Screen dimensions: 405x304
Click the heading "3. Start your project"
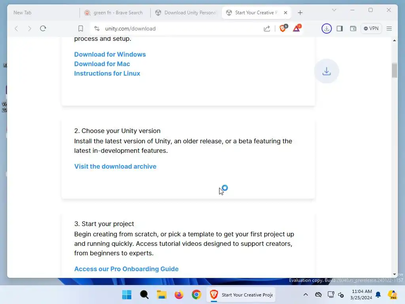tap(104, 224)
